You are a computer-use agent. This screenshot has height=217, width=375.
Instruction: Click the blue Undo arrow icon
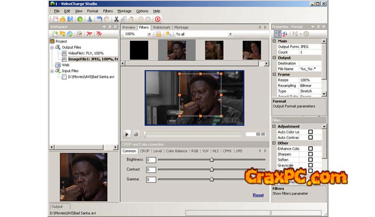(x=99, y=19)
